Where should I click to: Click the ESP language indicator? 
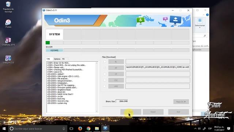[210, 129]
